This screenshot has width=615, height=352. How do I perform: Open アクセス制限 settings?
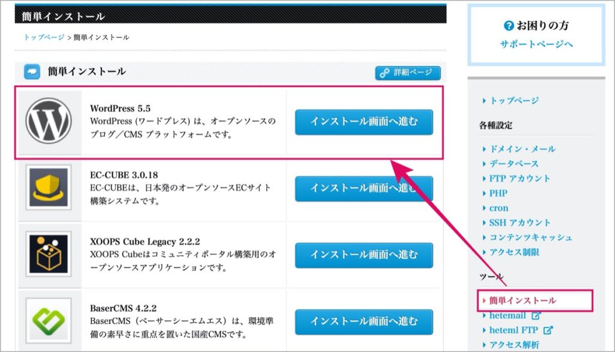[514, 252]
